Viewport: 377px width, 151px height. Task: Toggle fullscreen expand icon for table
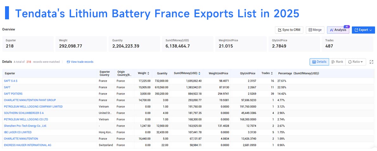point(372,62)
